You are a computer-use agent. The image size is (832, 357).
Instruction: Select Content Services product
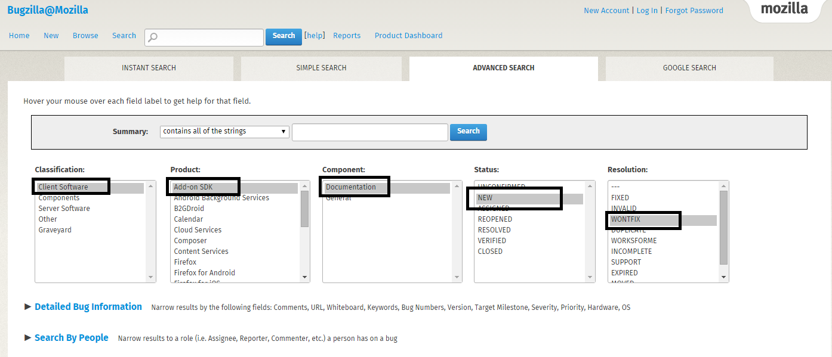234,252
